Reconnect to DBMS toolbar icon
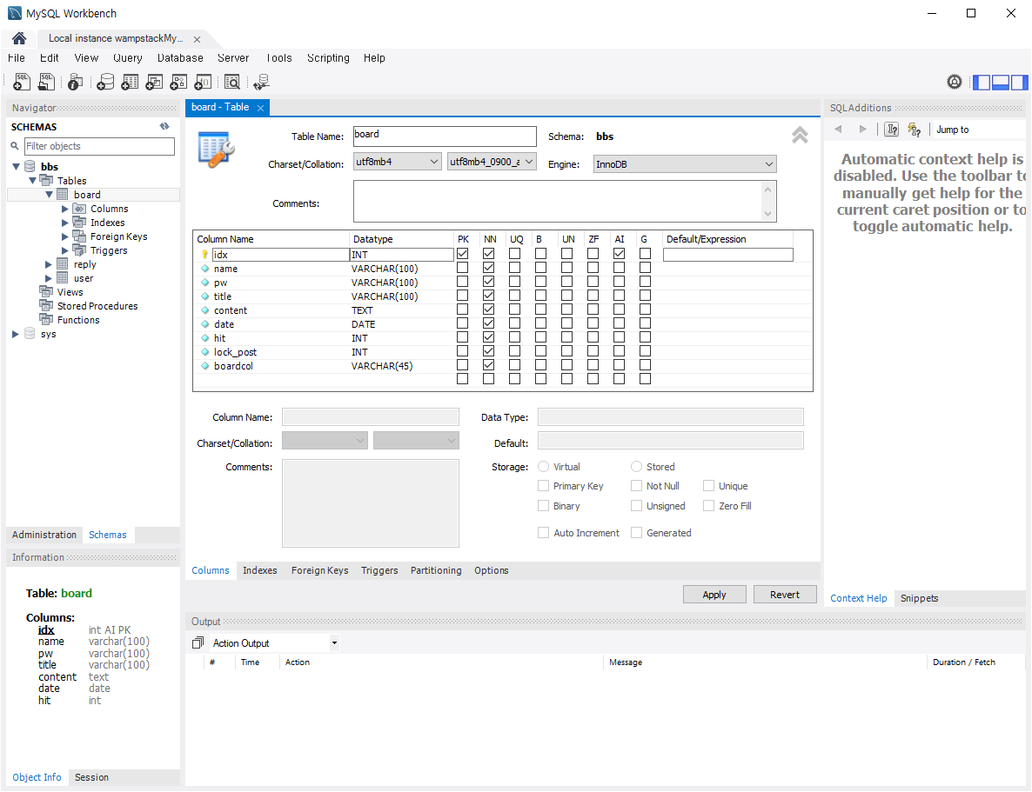Viewport: 1032px width, 792px height. tap(261, 82)
